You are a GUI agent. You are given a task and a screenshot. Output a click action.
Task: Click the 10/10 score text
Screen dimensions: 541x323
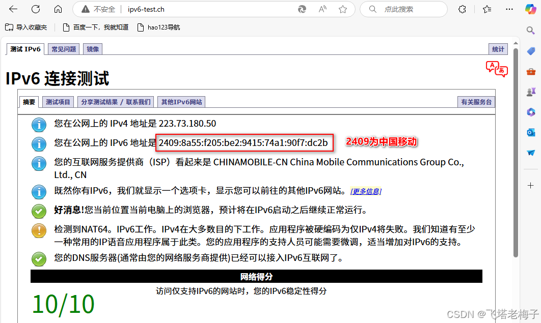(x=63, y=304)
